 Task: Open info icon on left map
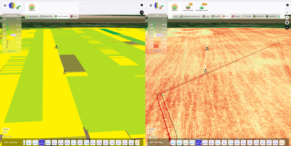click(x=142, y=5)
